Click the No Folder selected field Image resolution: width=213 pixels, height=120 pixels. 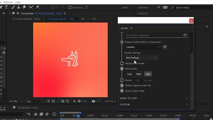coord(154,35)
